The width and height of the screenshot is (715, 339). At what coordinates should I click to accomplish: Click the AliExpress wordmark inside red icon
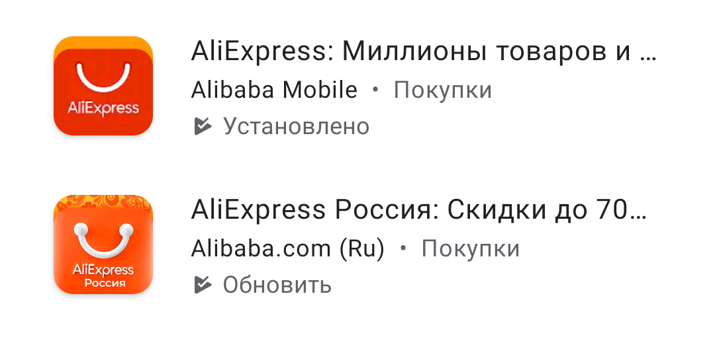(x=103, y=108)
